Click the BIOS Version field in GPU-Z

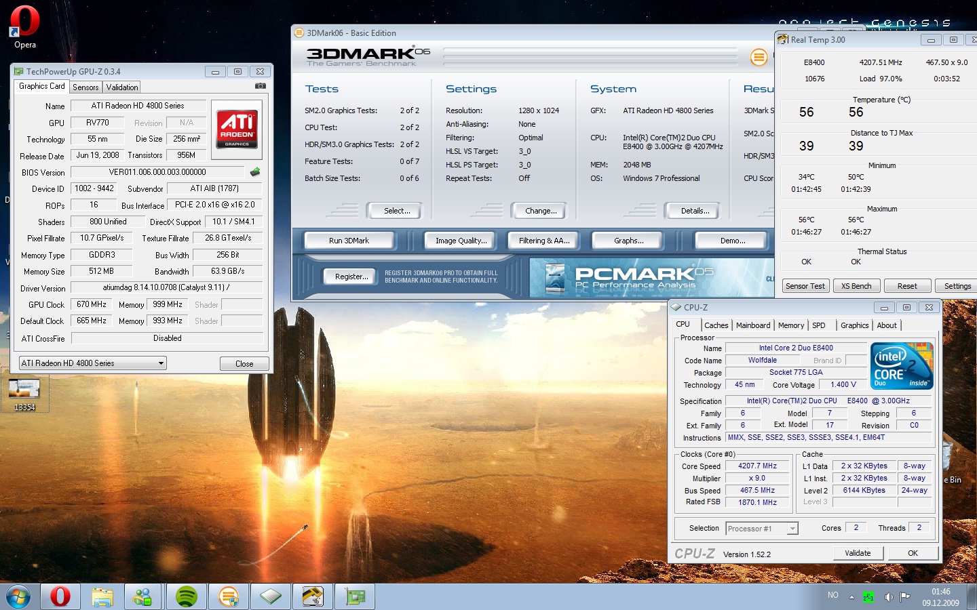157,172
